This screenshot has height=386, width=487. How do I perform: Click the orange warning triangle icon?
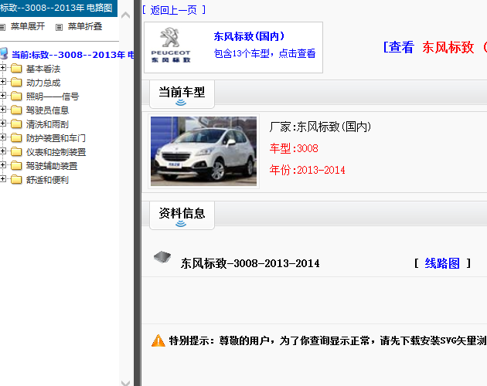tap(158, 340)
